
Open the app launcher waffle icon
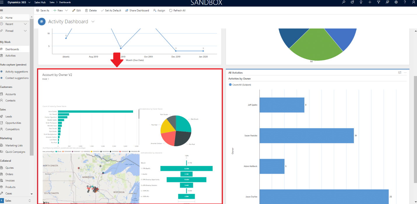coord(2,2)
